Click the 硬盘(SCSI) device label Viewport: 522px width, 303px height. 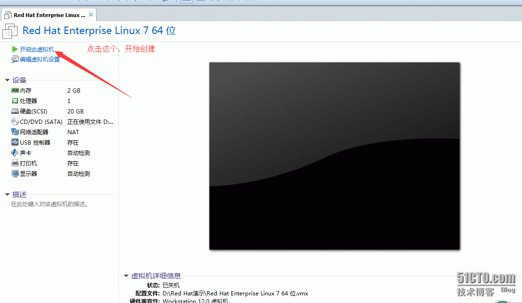click(34, 111)
